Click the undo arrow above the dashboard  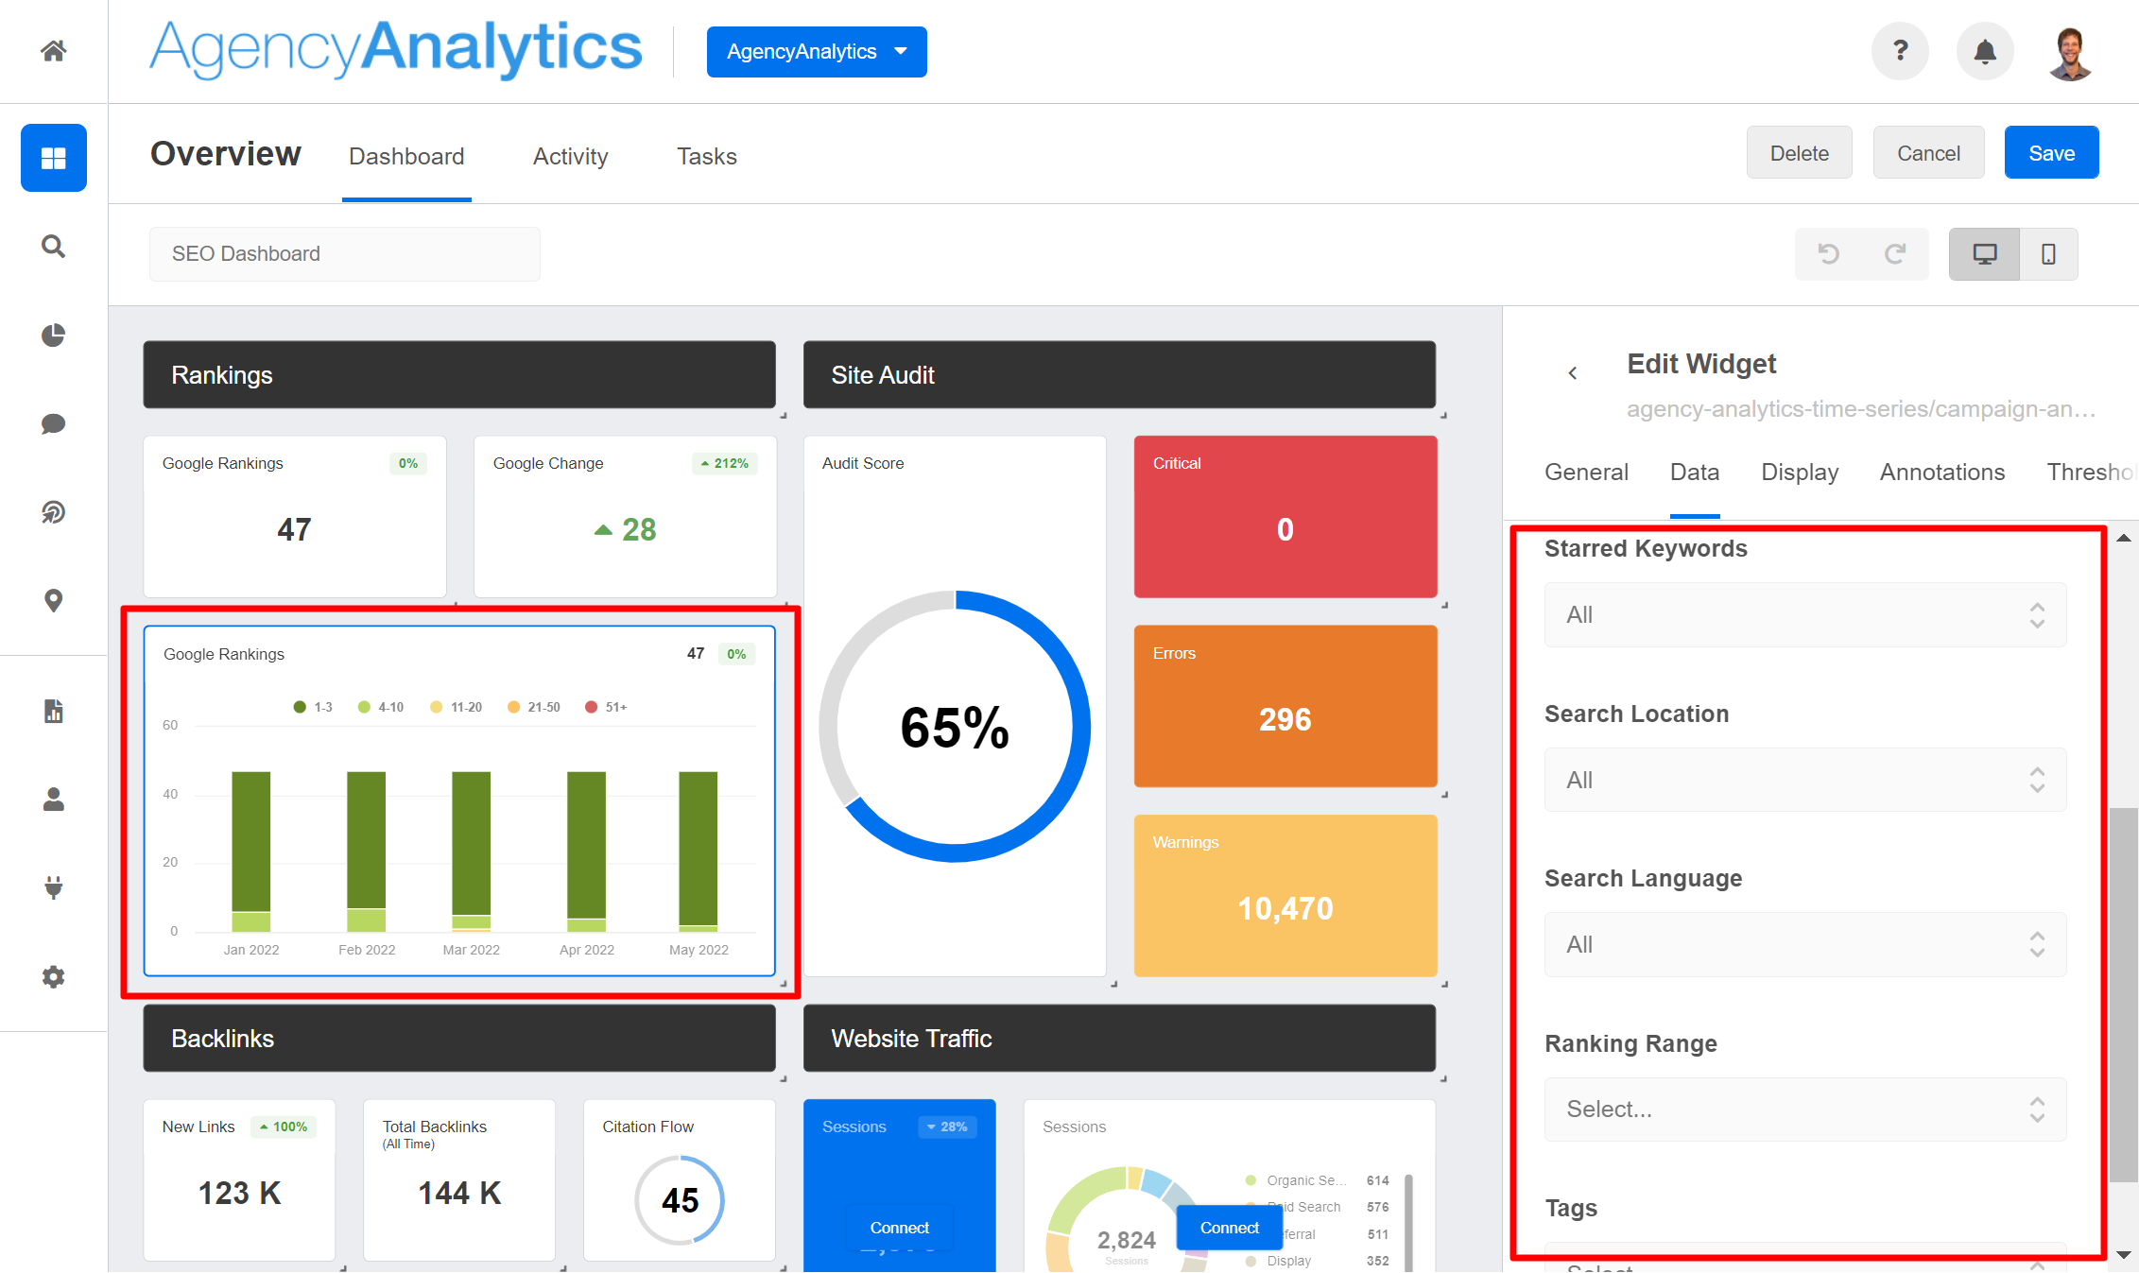1829,253
